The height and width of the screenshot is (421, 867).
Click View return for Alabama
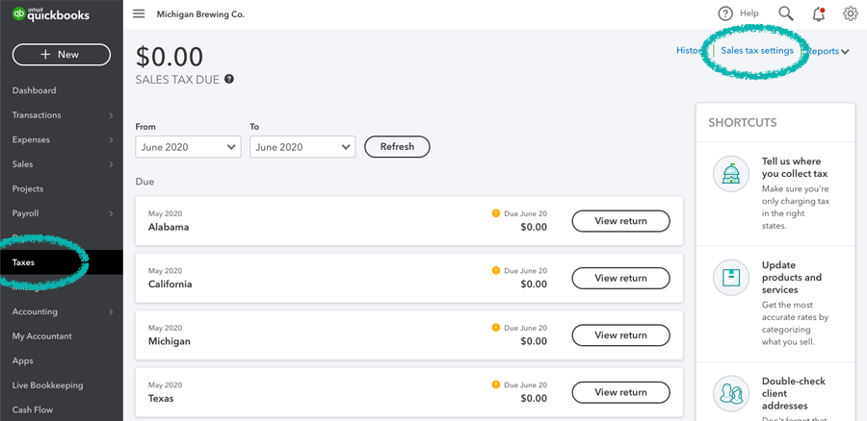[x=620, y=221]
